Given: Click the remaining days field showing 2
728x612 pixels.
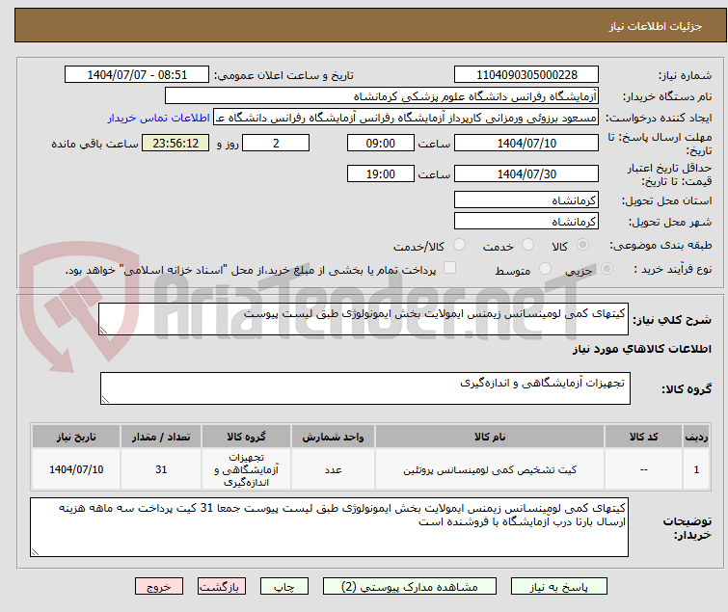Looking at the screenshot, I should 276,143.
